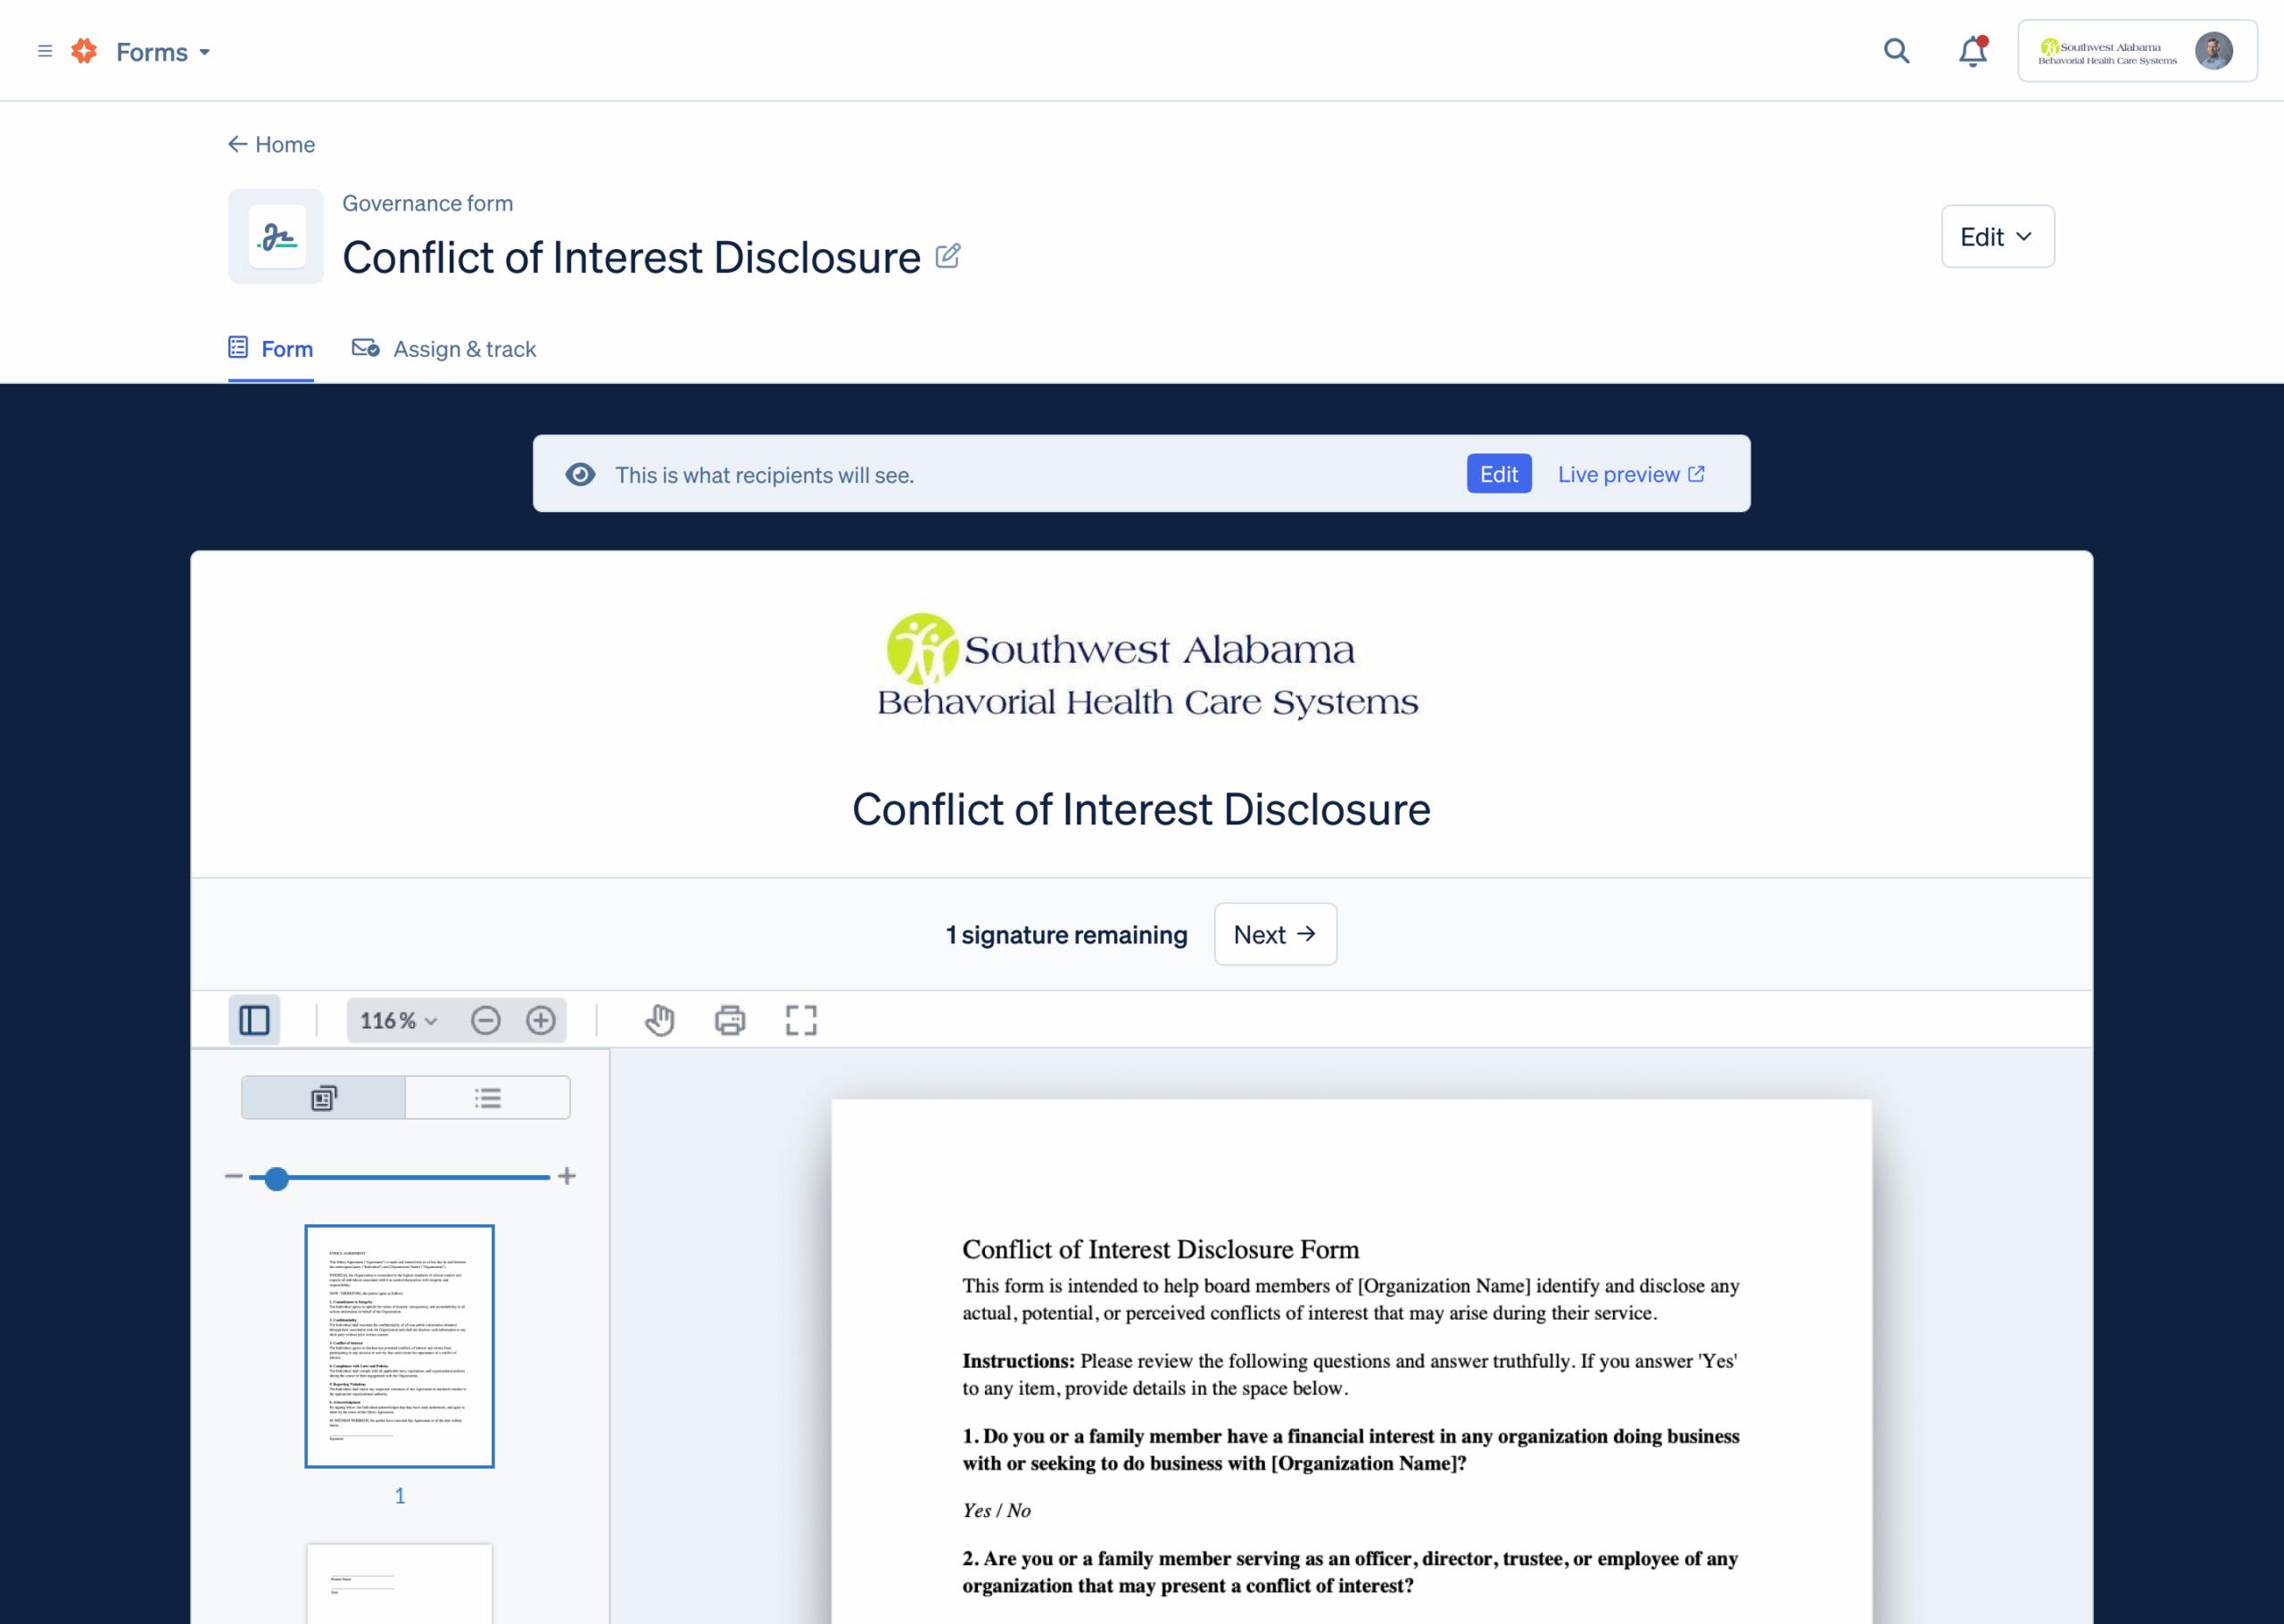Click the Next signature button
The width and height of the screenshot is (2284, 1624).
(1274, 934)
